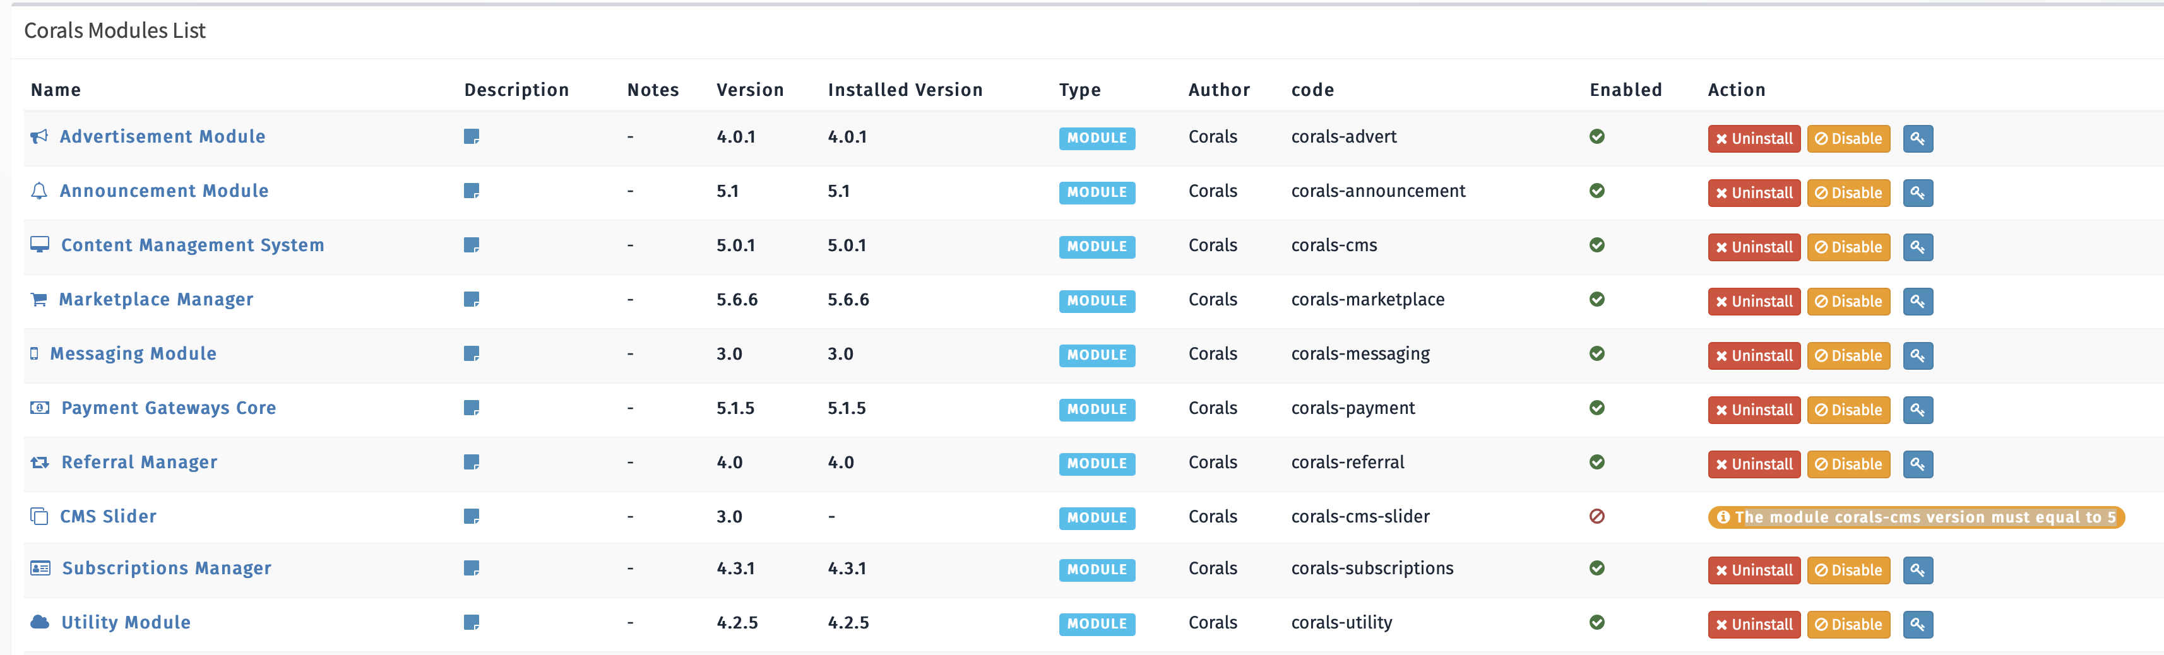Open description note icon for Announcement Module

click(x=472, y=191)
